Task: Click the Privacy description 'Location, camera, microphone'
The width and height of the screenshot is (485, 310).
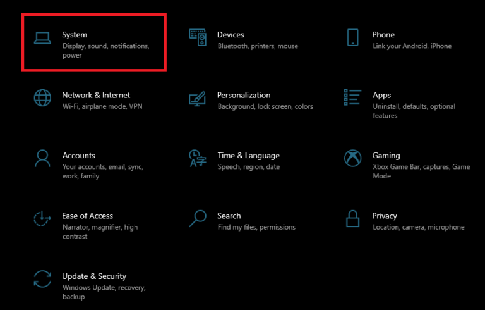Action: point(418,227)
